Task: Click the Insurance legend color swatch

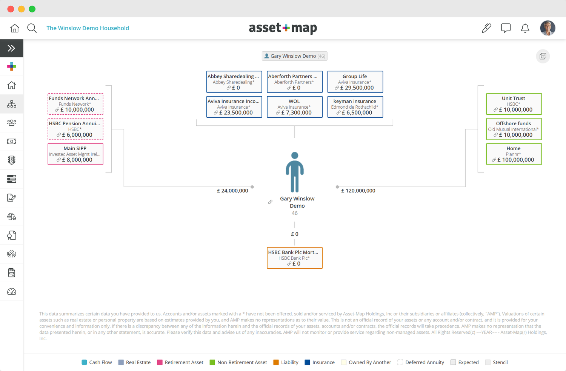Action: point(307,362)
